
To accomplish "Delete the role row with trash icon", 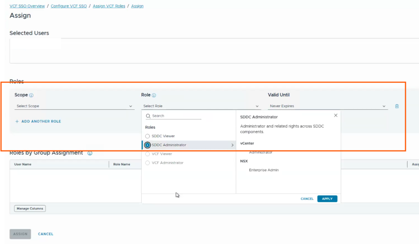I will click(x=397, y=106).
